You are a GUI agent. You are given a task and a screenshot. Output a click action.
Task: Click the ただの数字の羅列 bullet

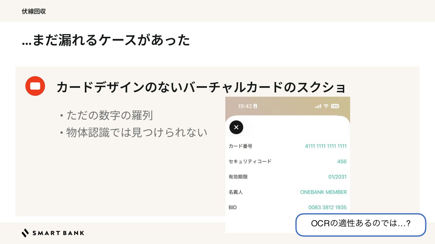pos(106,115)
